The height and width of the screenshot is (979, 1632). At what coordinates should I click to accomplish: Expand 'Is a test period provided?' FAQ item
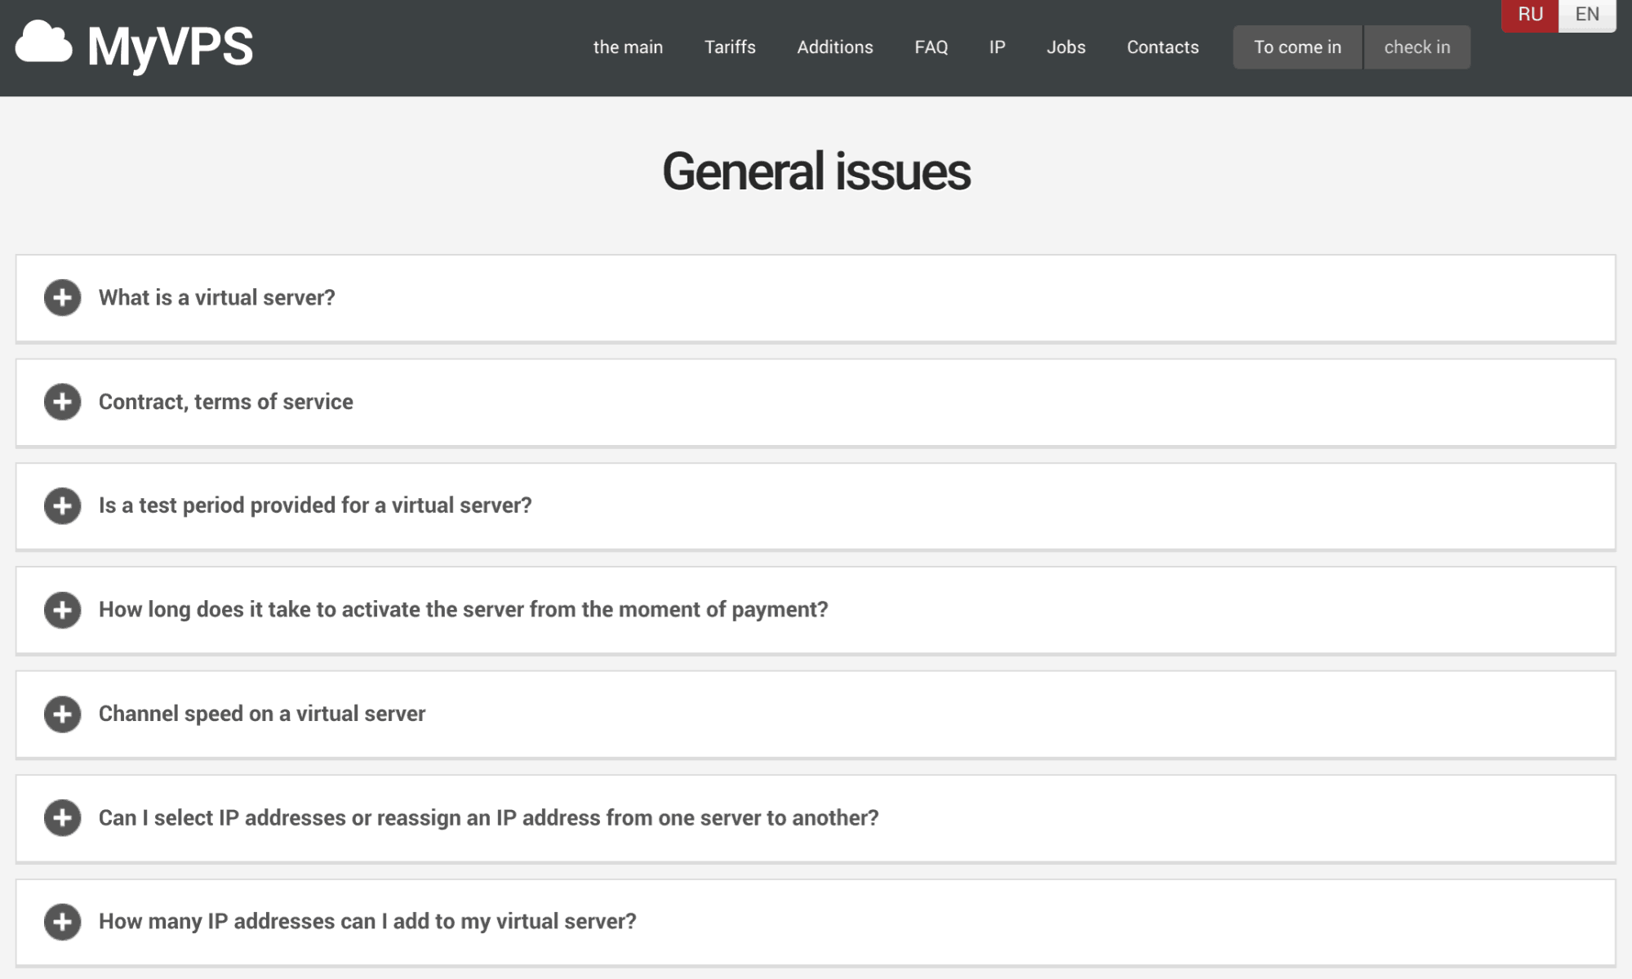tap(63, 505)
